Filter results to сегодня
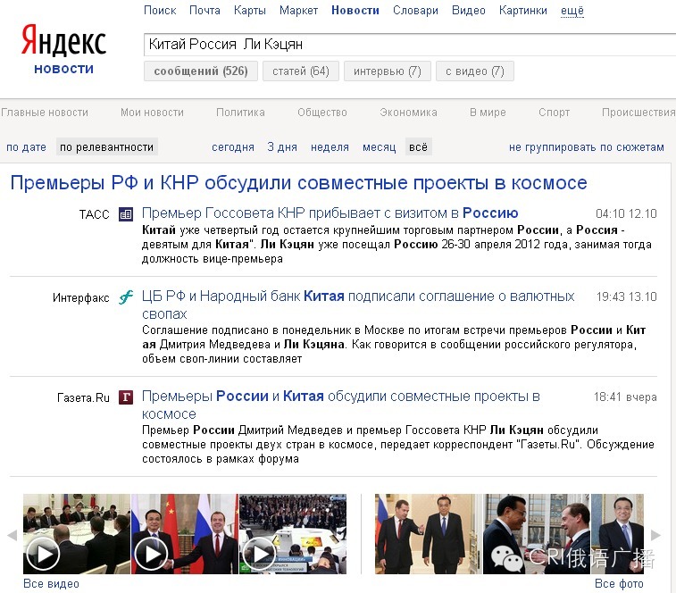The height and width of the screenshot is (593, 676). click(233, 147)
